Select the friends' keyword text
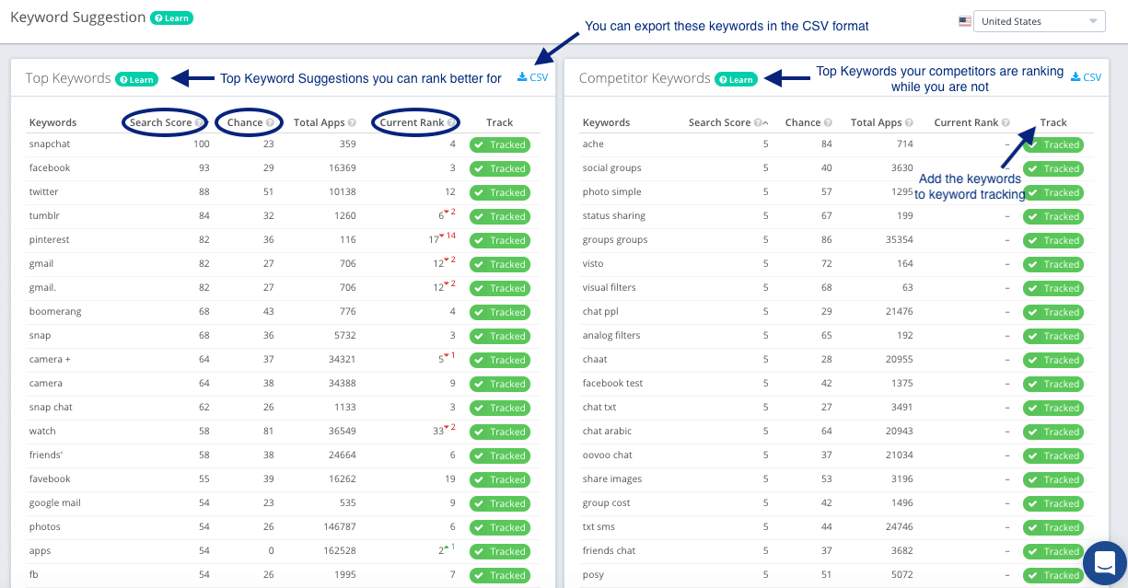 point(47,455)
